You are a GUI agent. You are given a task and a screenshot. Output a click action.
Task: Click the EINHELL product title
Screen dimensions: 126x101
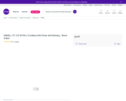[36, 37]
